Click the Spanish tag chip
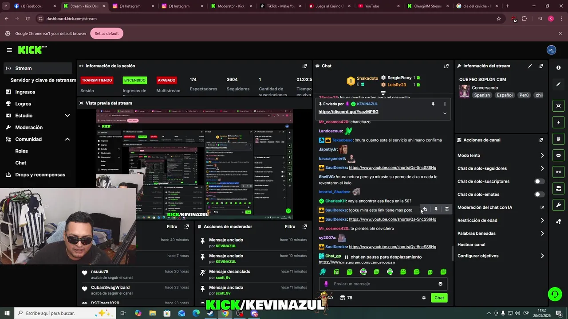The width and height of the screenshot is (568, 319). click(x=482, y=95)
